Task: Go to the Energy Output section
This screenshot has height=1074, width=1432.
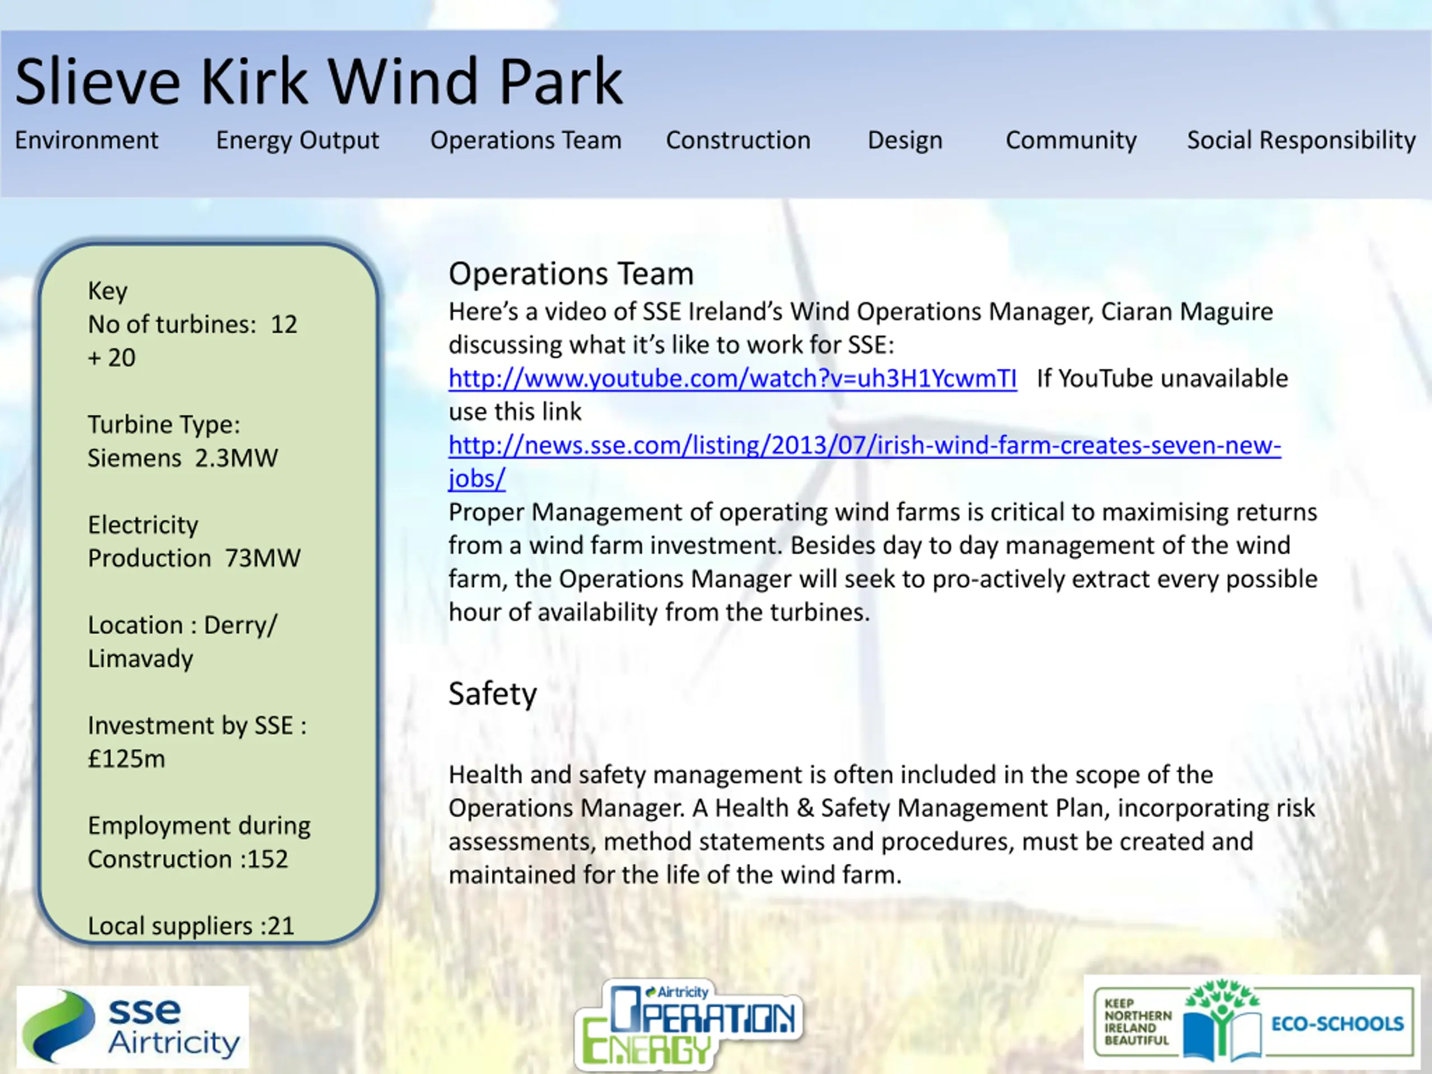Action: (297, 140)
